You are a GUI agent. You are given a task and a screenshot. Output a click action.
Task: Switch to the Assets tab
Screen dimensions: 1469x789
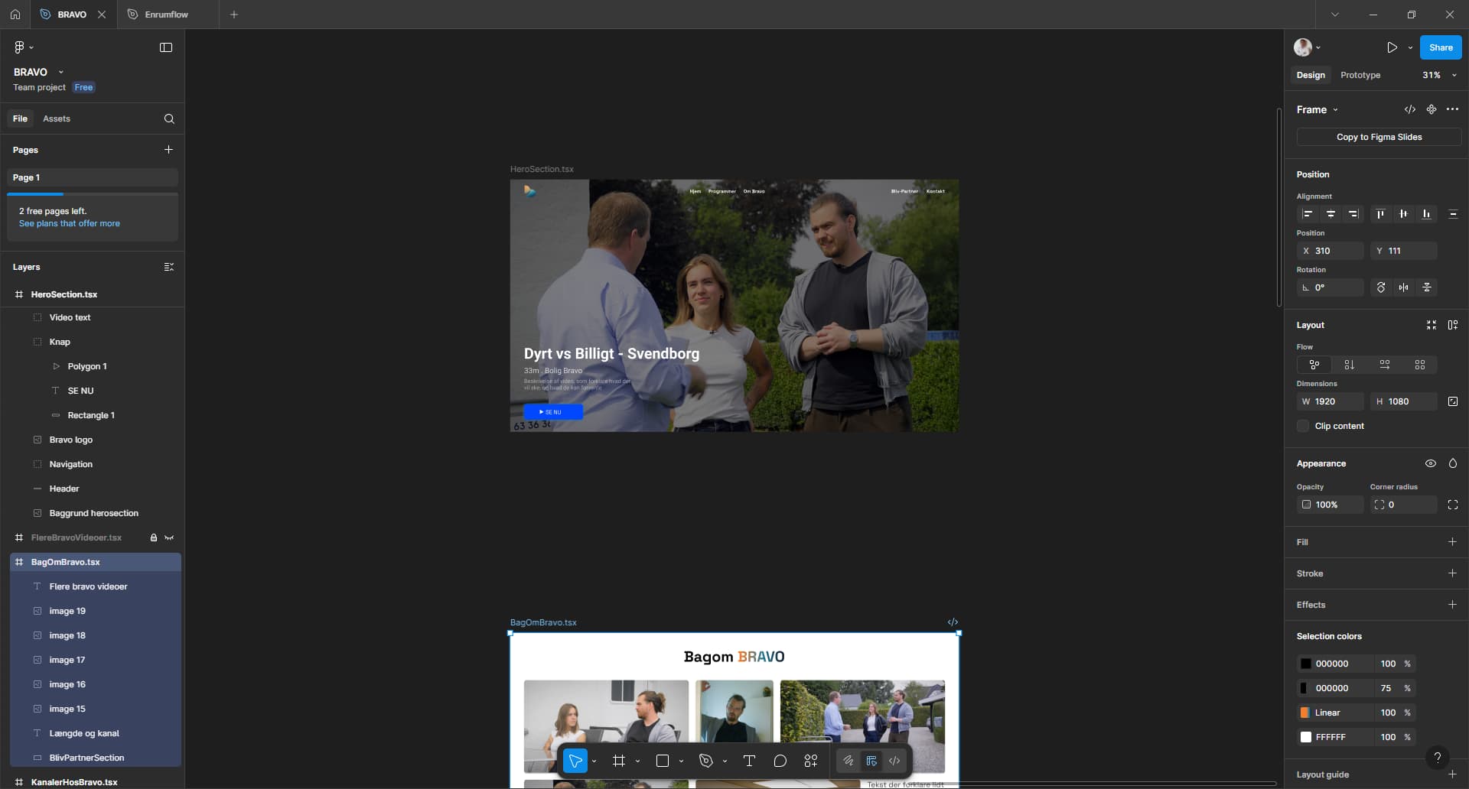point(57,119)
